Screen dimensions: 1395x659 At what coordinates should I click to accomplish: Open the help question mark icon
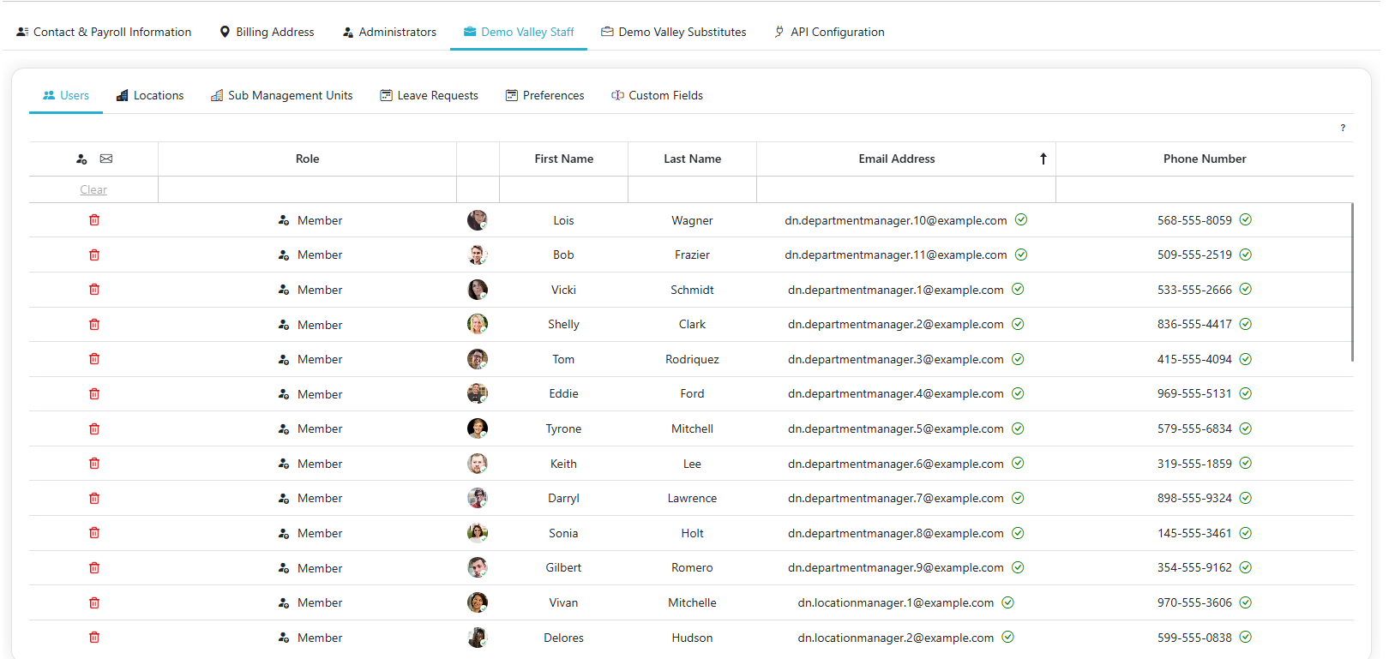click(x=1343, y=128)
